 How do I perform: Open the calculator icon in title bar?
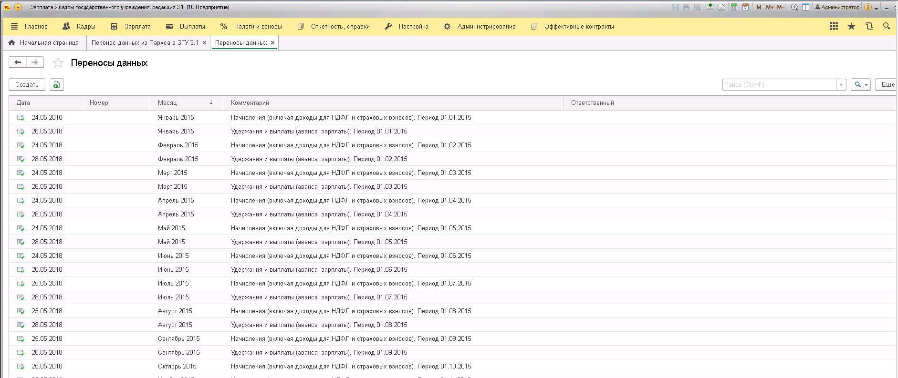(x=734, y=7)
